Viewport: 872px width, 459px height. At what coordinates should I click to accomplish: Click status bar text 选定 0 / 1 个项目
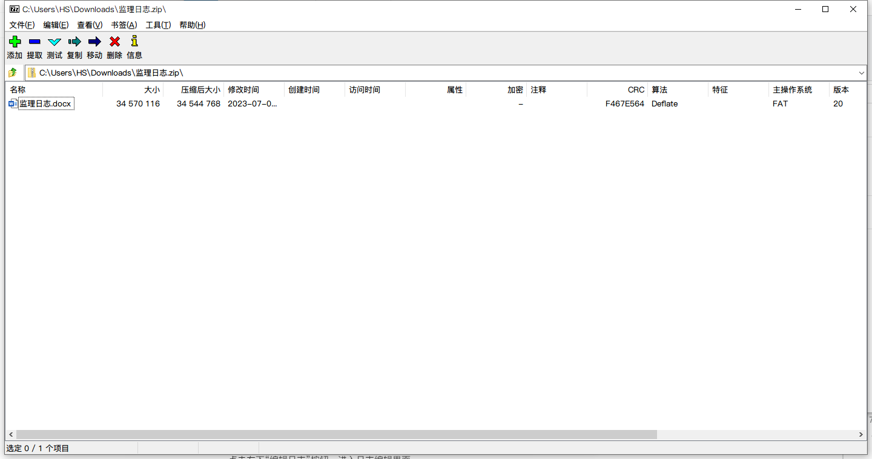(x=38, y=449)
